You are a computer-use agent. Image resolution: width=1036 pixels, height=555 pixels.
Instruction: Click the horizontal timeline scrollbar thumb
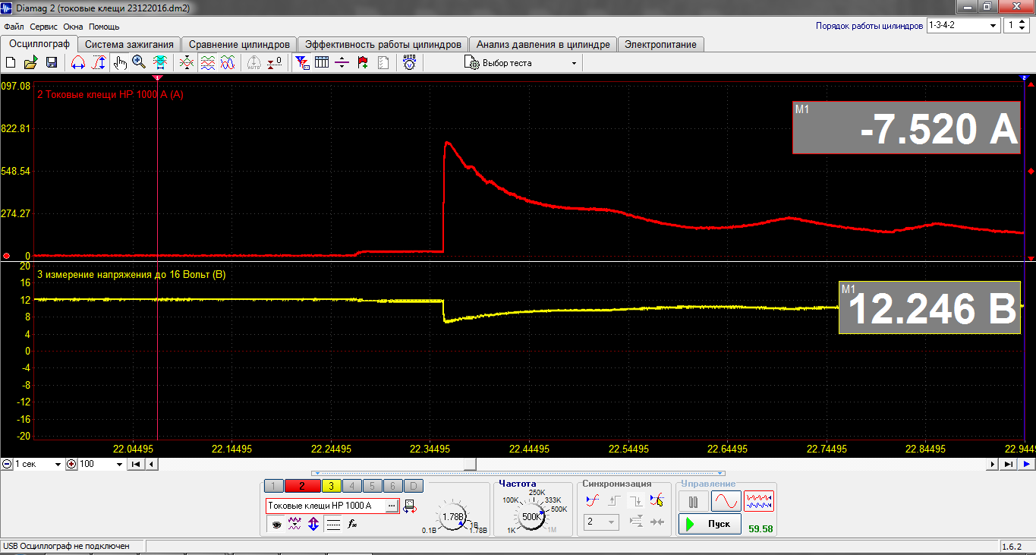[471, 464]
